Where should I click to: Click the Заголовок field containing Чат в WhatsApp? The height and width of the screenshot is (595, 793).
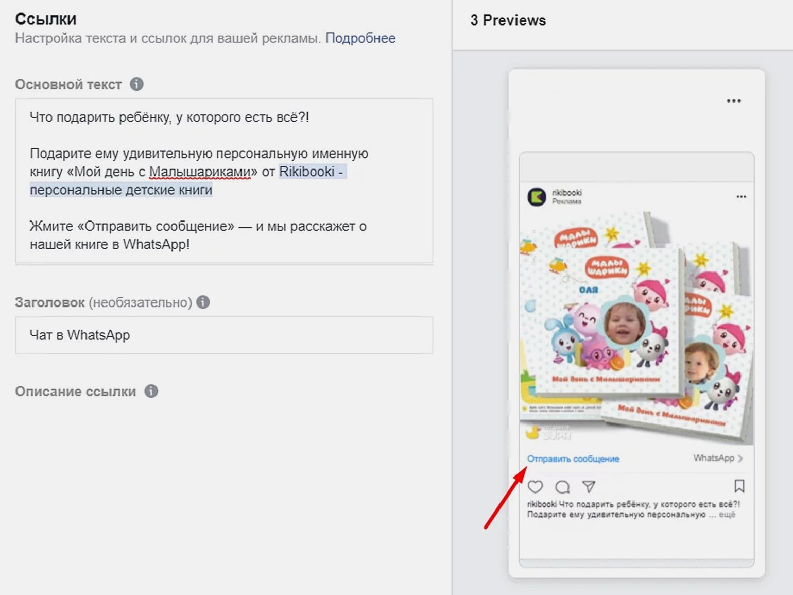point(224,335)
